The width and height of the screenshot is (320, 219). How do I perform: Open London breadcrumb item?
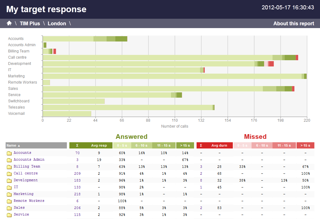click(x=57, y=23)
